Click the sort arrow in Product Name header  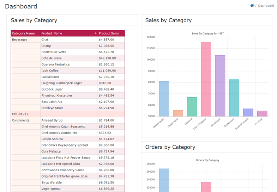(x=95, y=33)
